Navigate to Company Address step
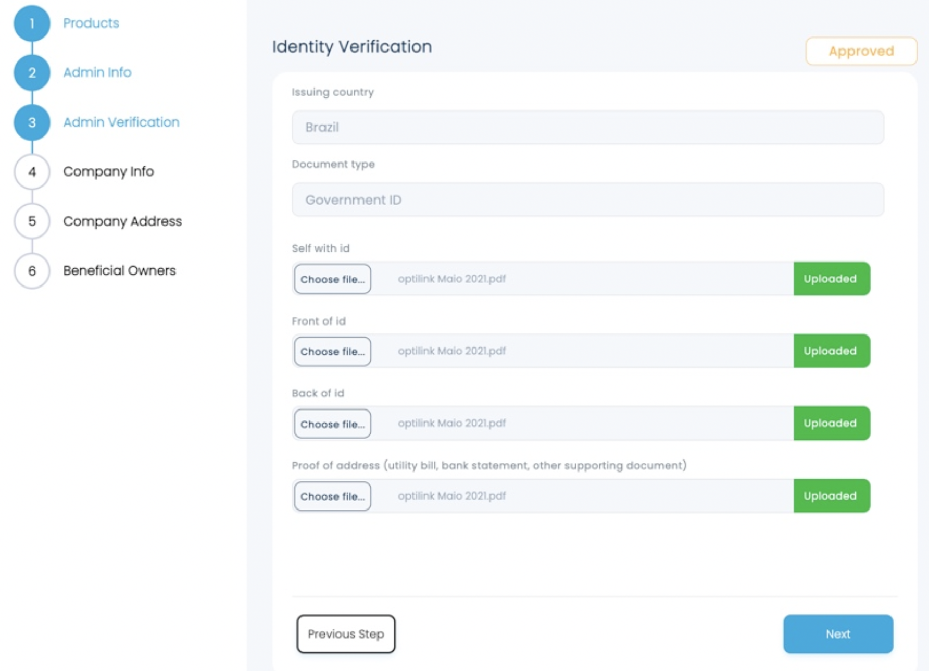The width and height of the screenshot is (929, 671). 122,221
